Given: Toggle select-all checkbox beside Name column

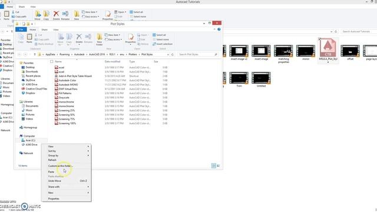Looking at the screenshot, I should pyautogui.click(x=51, y=61).
